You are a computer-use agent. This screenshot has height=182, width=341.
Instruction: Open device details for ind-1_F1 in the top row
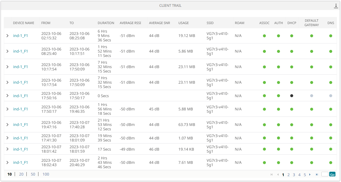click(x=20, y=35)
